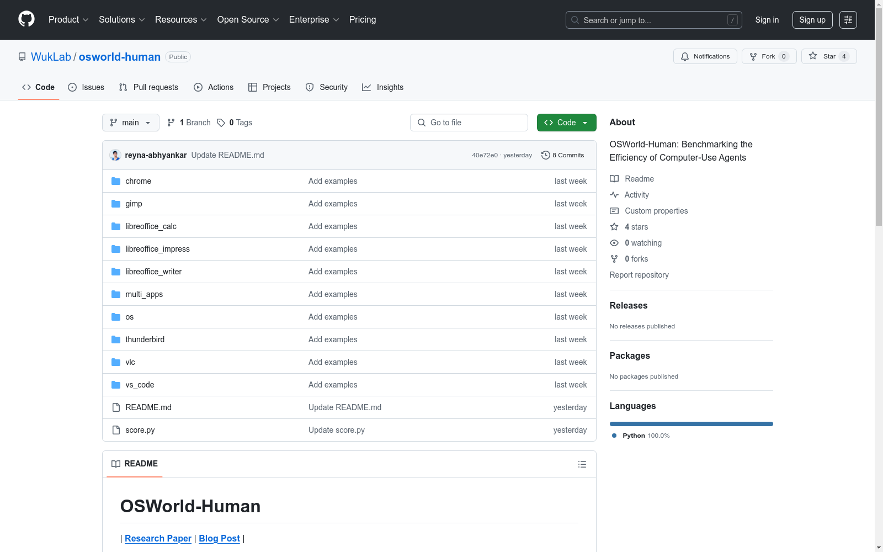Open the README outline list icon
This screenshot has width=883, height=552.
(x=582, y=464)
